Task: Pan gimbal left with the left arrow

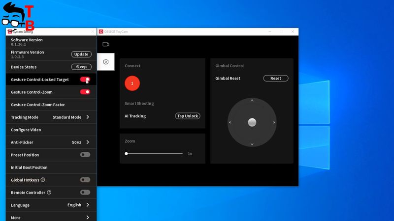Action: point(230,122)
